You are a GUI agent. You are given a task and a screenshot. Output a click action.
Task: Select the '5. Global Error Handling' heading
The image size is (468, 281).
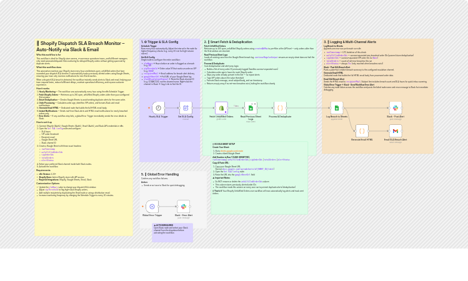pos(160,174)
